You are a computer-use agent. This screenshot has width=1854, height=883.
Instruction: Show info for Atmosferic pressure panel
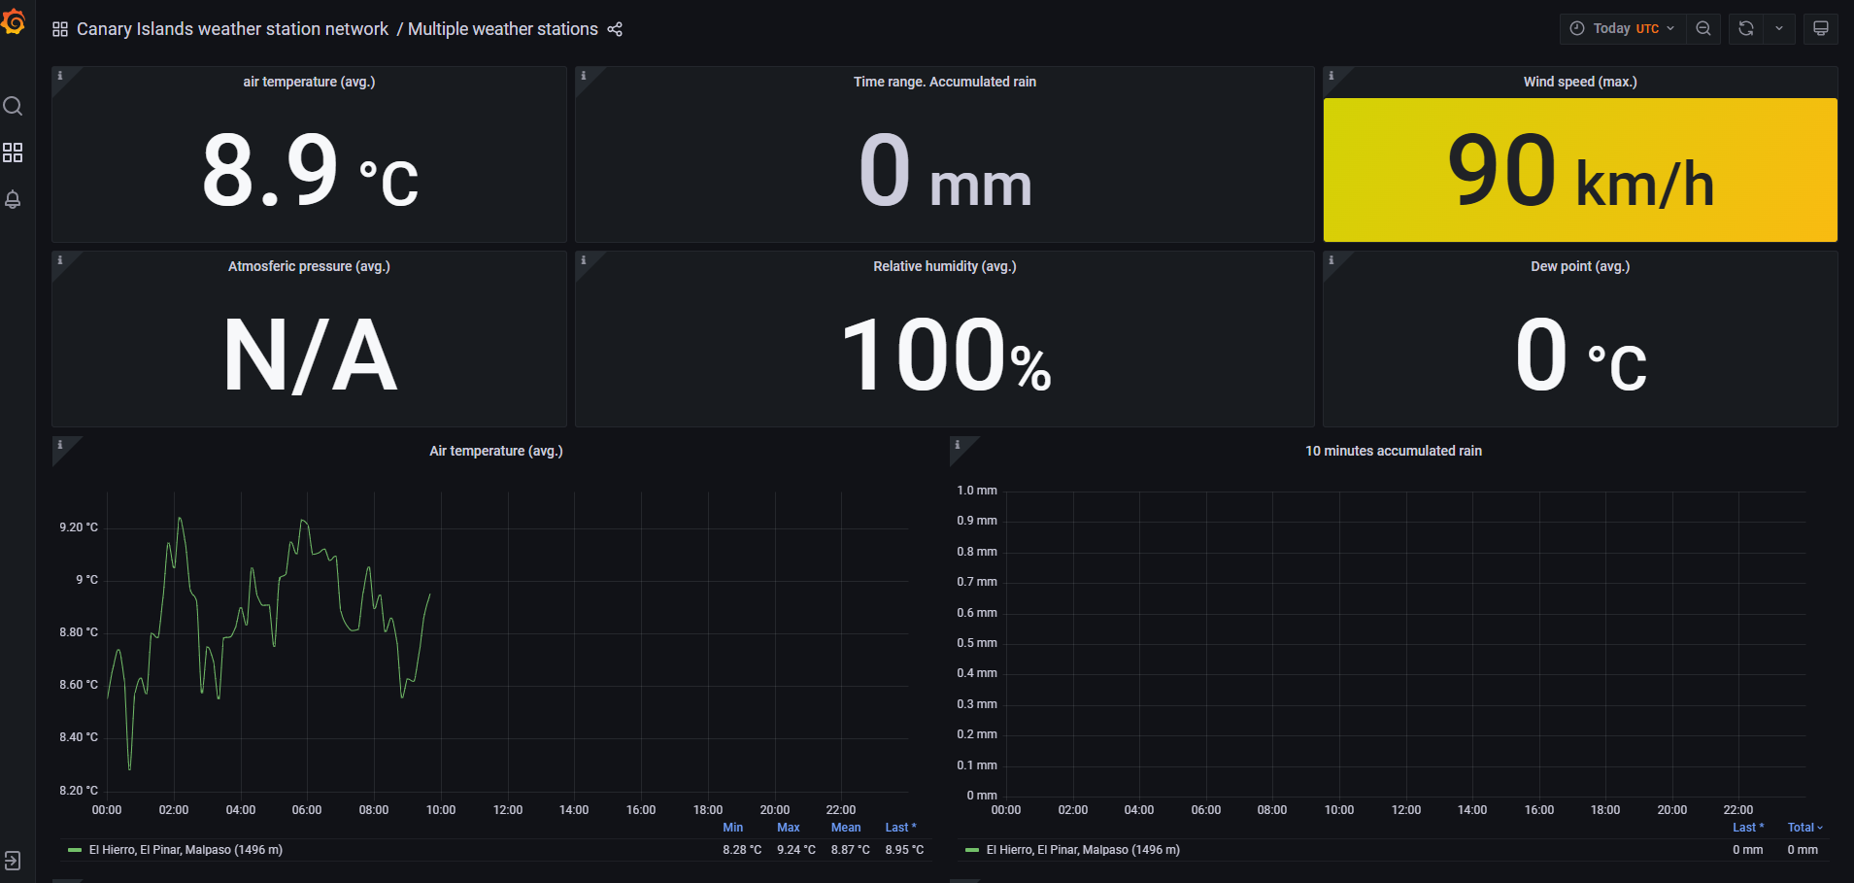point(60,260)
